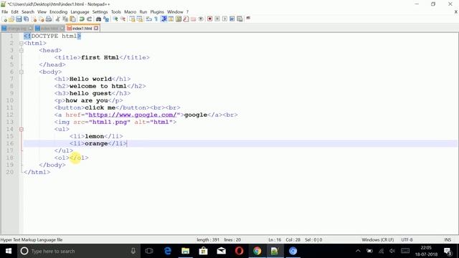Collapse the html tag fold marker
Screen dimensions: 459x258
(x=21, y=43)
